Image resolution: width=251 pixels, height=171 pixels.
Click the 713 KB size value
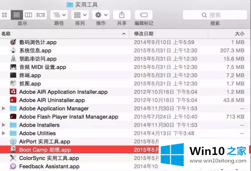coord(235,117)
